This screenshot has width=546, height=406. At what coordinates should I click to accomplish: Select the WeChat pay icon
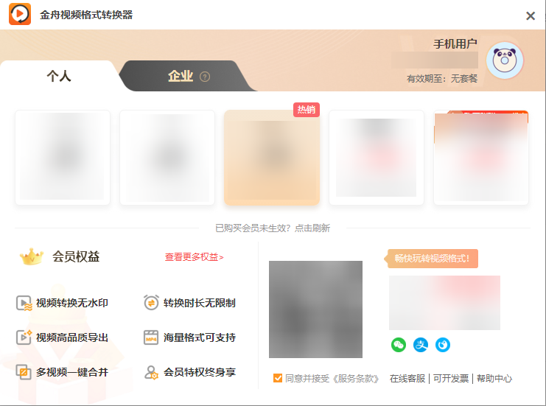pyautogui.click(x=399, y=345)
